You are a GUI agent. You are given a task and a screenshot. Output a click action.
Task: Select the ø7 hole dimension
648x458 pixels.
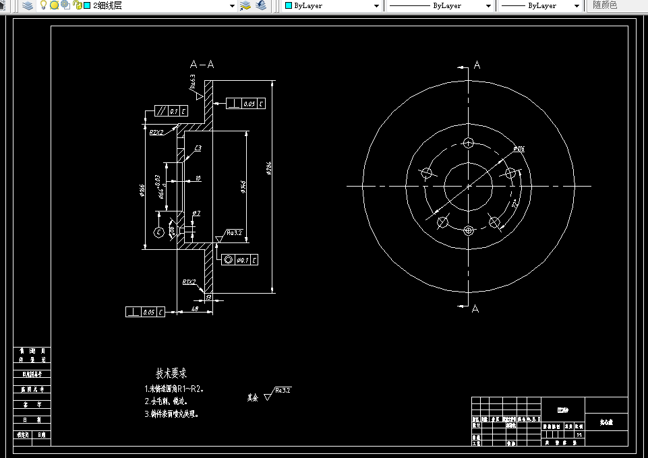197,214
